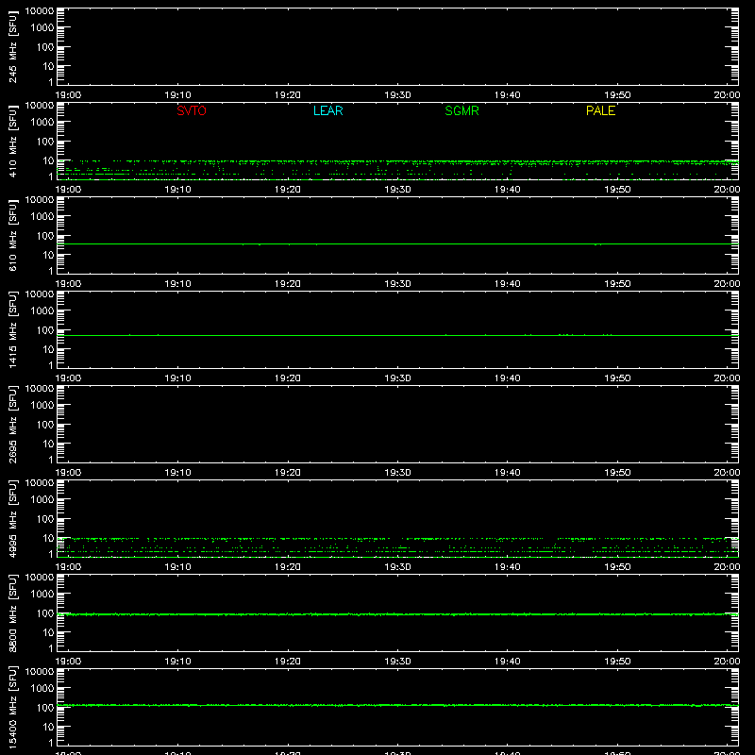Click the green flux trace in 15400 MHz plot
This screenshot has width=755, height=755.
pos(397,705)
